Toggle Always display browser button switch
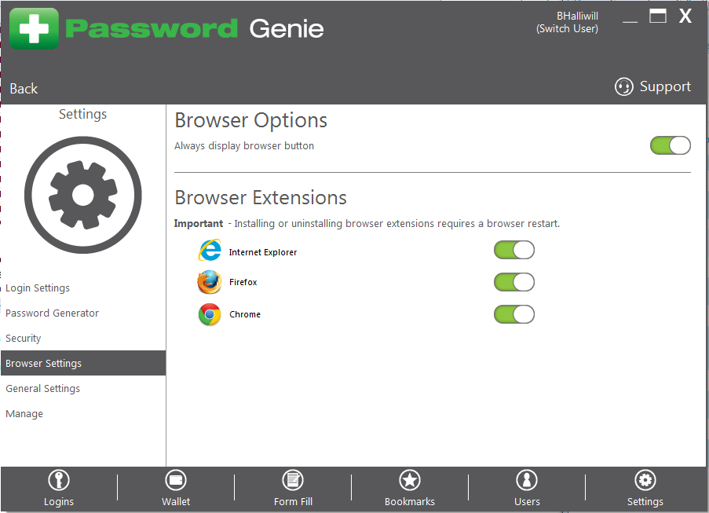 670,145
